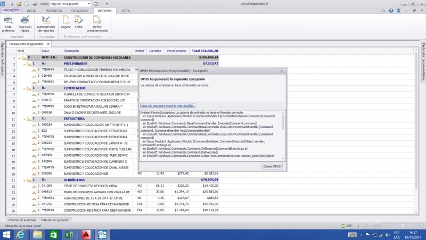Open the PROPUESTA ribbon tab

coord(53,11)
